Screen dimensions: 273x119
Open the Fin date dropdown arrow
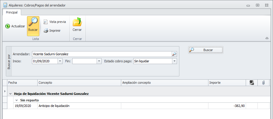point(99,61)
